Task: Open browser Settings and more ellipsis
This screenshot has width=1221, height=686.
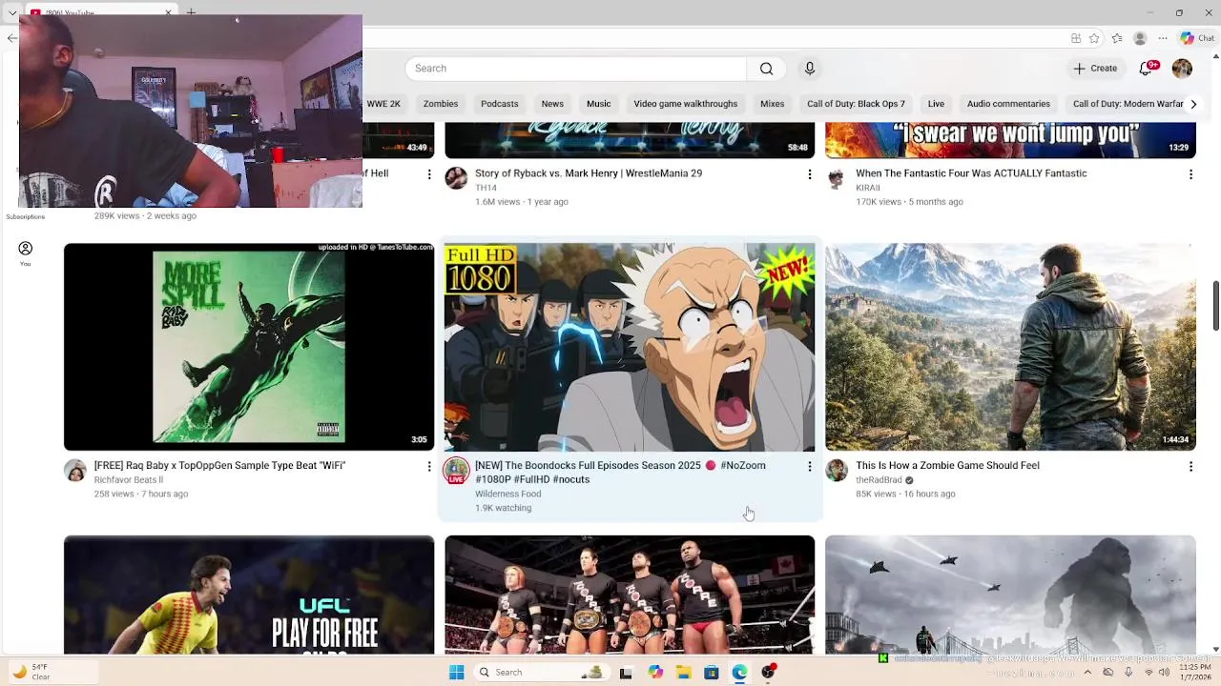Action: click(1163, 38)
